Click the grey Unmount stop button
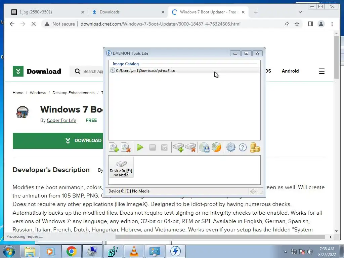344x258 pixels. 153,147
